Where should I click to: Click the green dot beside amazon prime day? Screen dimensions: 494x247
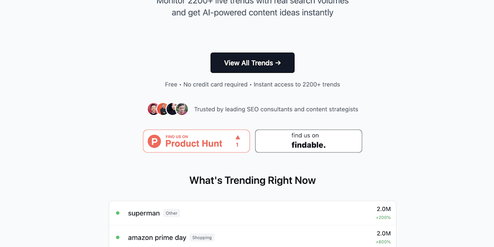(x=118, y=237)
